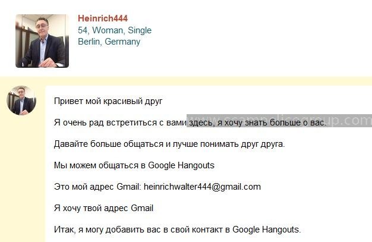The width and height of the screenshot is (372, 242).
Task: Click the greeting line "Привет мой красивый друг"
Action: click(x=108, y=101)
